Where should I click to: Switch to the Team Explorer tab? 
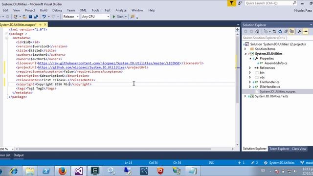[279, 149]
